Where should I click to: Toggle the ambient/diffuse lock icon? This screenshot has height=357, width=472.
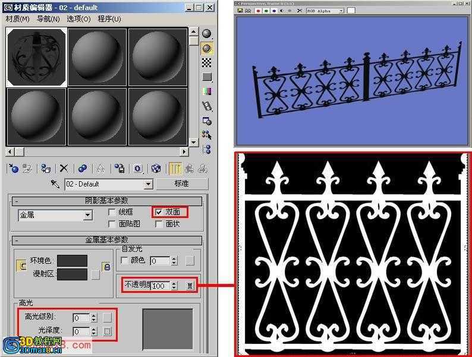point(106,267)
